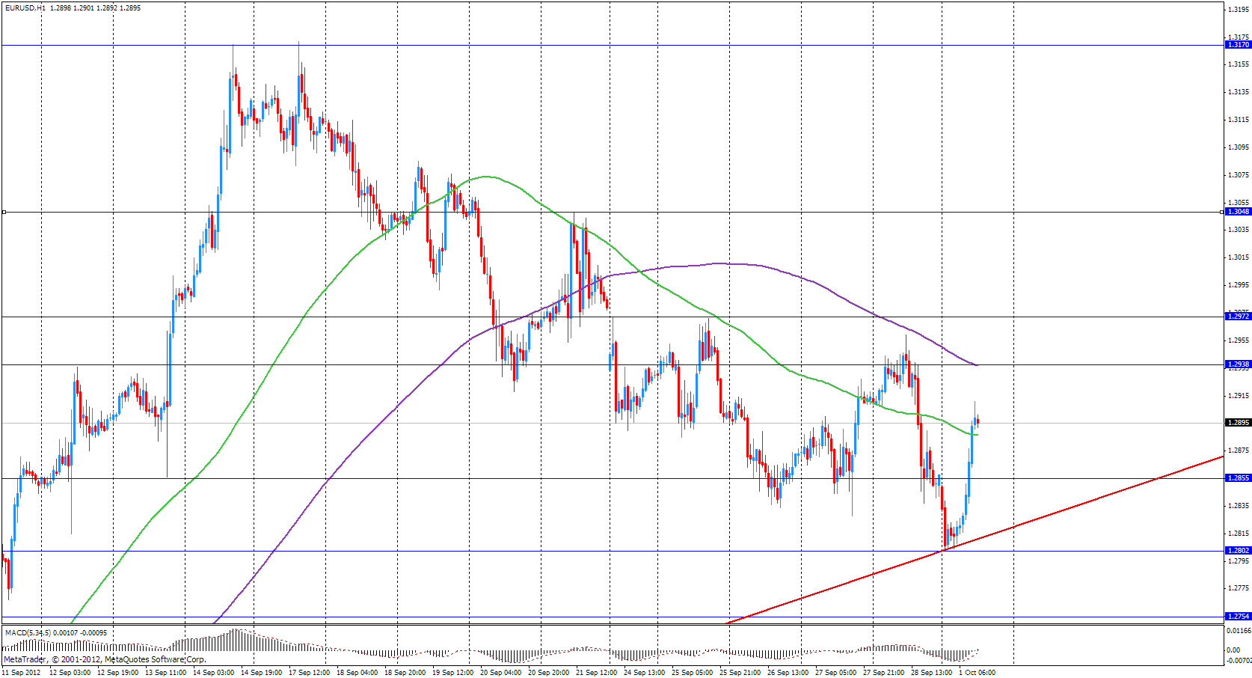This screenshot has height=678, width=1252.
Task: Select the 1.2754 bottom price level label
Action: [x=1239, y=617]
